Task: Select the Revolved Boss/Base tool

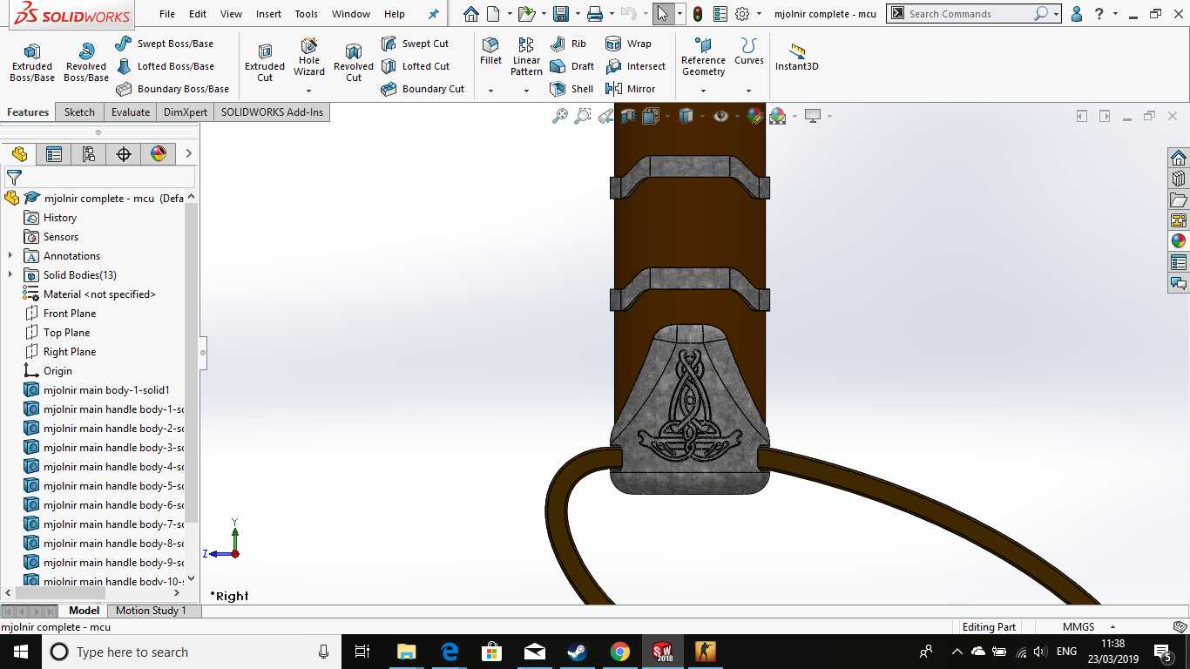Action: click(x=85, y=63)
